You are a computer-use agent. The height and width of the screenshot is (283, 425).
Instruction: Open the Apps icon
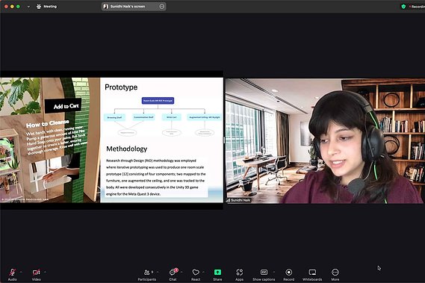(x=239, y=272)
